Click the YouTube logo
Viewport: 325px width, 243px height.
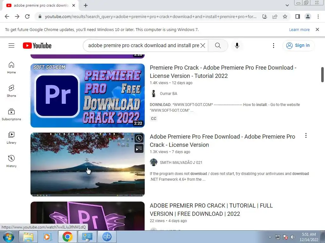click(x=37, y=46)
